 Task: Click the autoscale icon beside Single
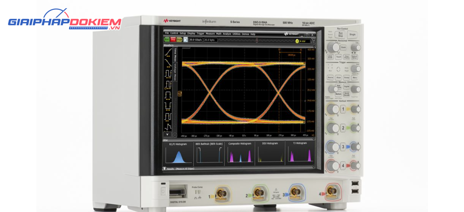[186, 40]
